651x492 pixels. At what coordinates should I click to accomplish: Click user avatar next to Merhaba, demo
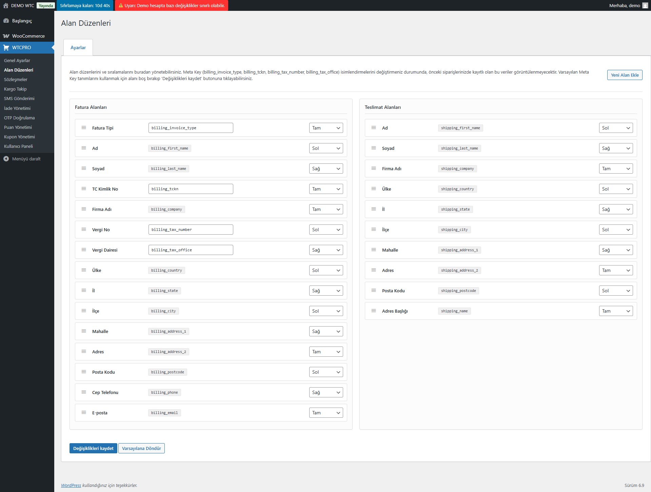click(x=645, y=5)
